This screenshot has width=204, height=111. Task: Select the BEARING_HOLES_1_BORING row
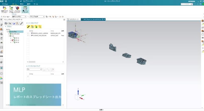[x=46, y=33]
